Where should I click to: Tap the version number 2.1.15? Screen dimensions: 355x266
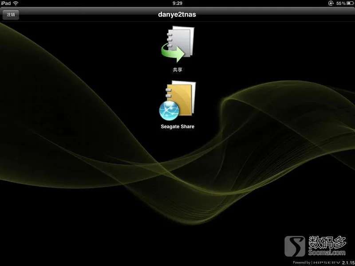pyautogui.click(x=348, y=262)
